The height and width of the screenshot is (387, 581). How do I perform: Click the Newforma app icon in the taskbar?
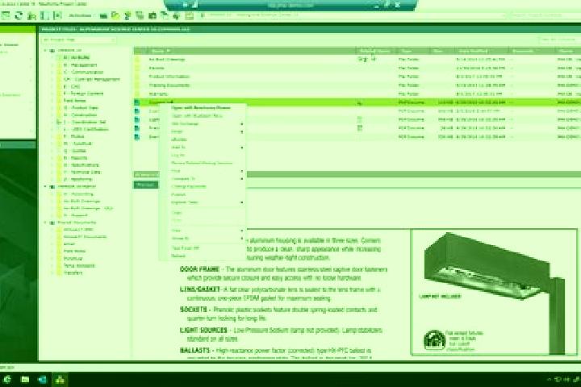pyautogui.click(x=60, y=380)
